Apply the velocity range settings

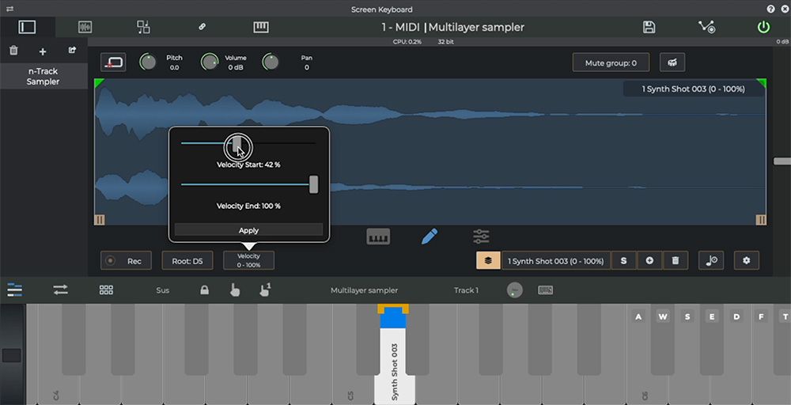[248, 230]
